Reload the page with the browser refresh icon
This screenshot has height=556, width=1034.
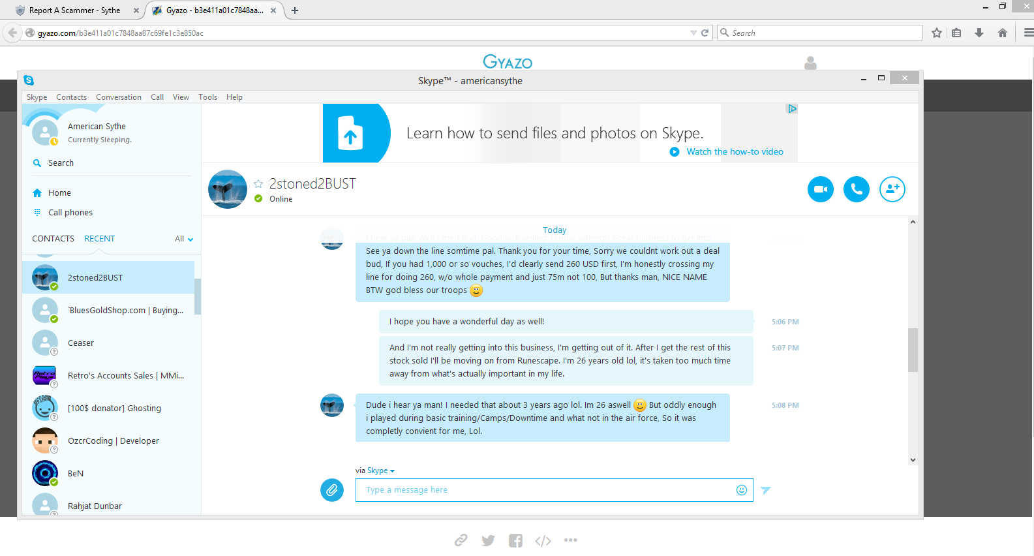pyautogui.click(x=705, y=33)
